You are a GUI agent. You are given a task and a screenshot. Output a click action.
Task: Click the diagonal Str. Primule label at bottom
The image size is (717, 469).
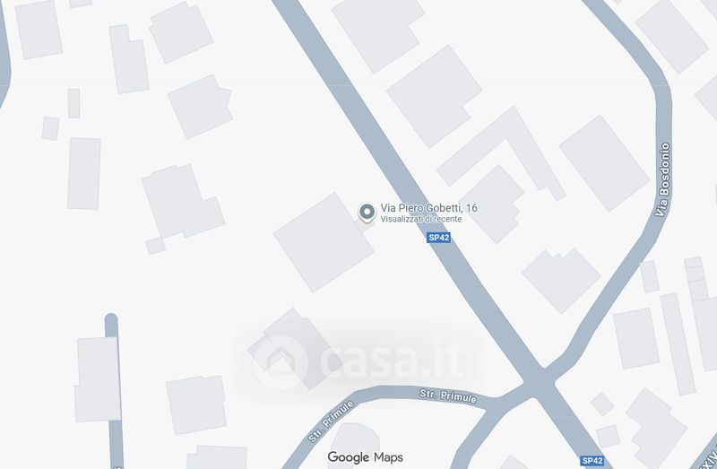pos(331,421)
